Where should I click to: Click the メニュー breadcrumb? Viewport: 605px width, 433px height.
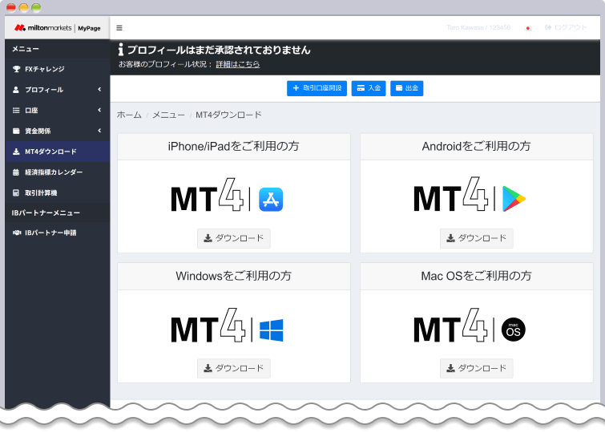coord(168,115)
